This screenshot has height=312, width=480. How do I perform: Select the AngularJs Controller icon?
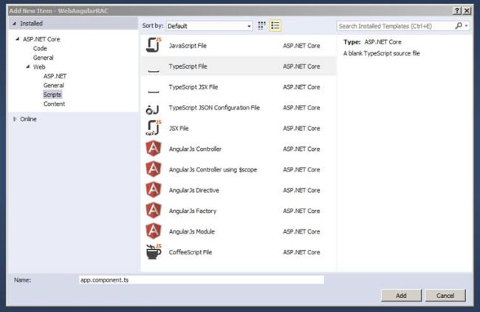tap(154, 149)
